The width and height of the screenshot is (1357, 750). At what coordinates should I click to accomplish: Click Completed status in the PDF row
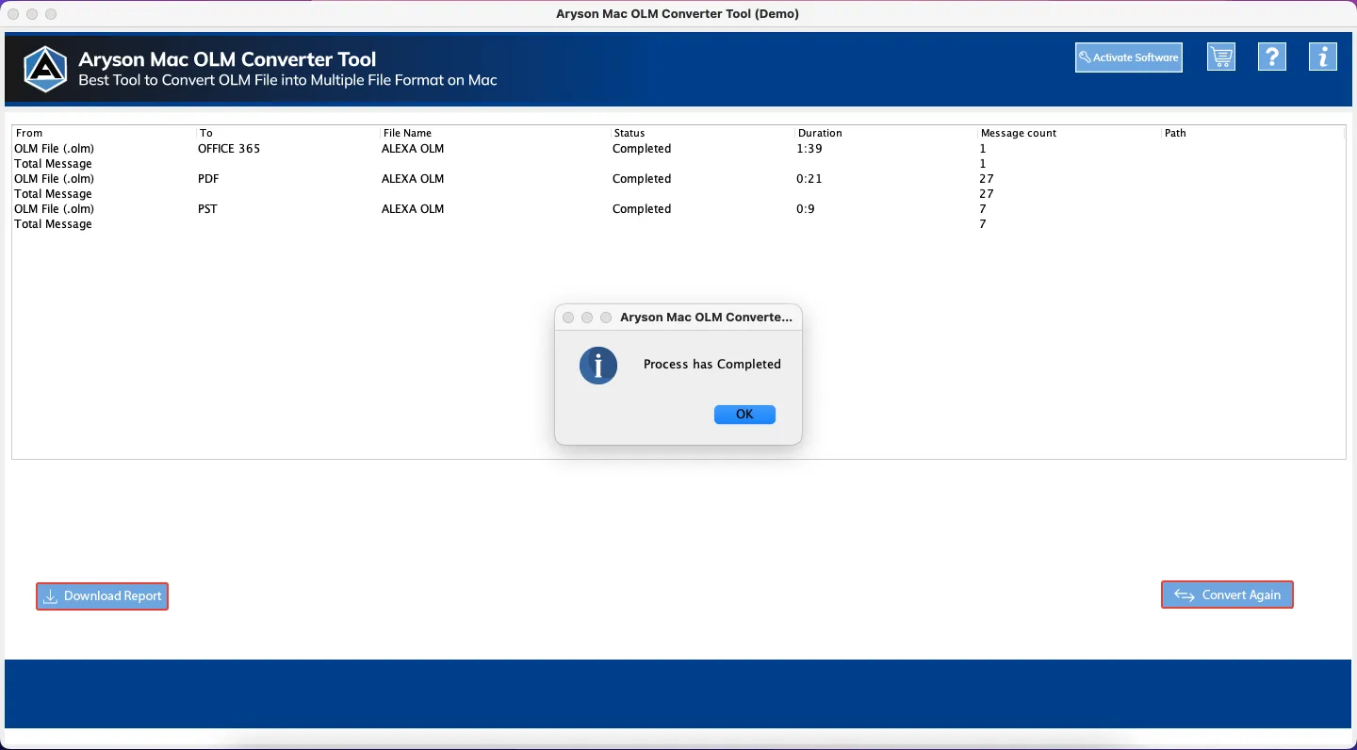coord(642,179)
